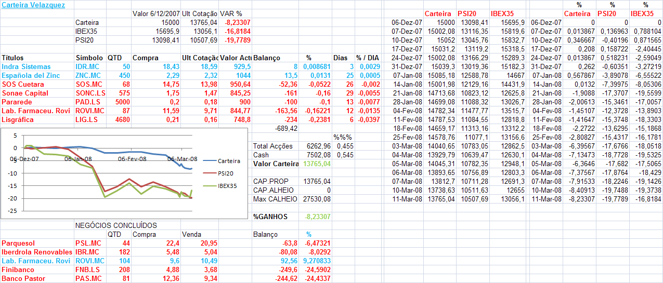Select the 7502,08 cash value cell
The image size is (663, 283).
(x=319, y=155)
